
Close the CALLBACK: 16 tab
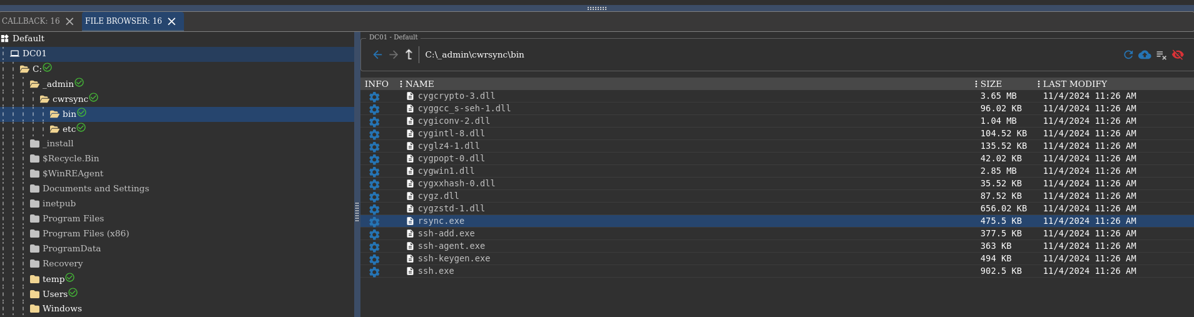(69, 21)
